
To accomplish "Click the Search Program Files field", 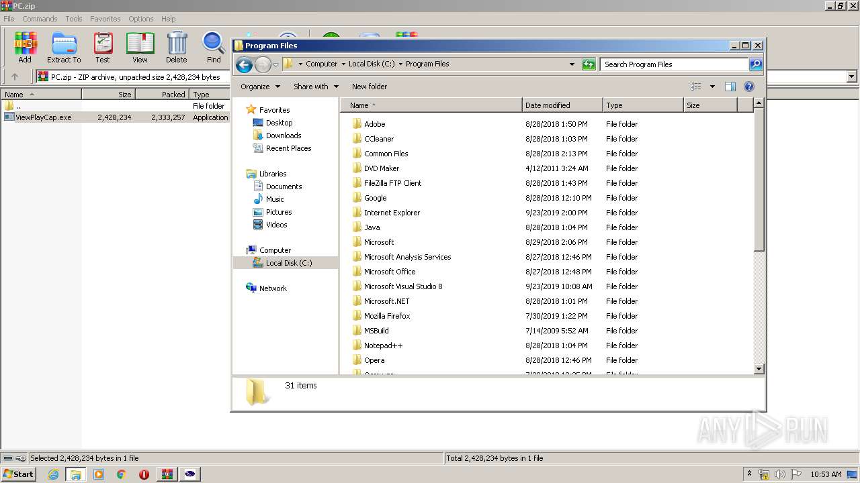I will [x=674, y=64].
